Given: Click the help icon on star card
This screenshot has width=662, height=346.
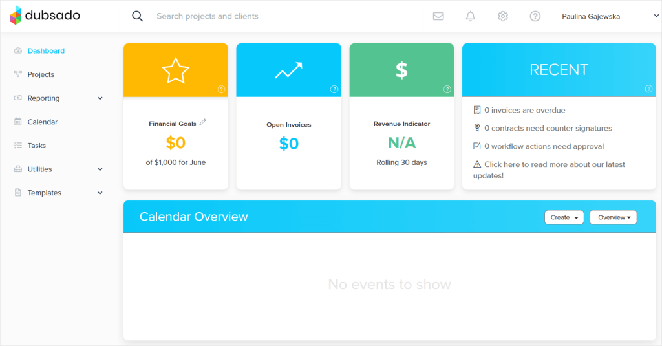Looking at the screenshot, I should 221,89.
